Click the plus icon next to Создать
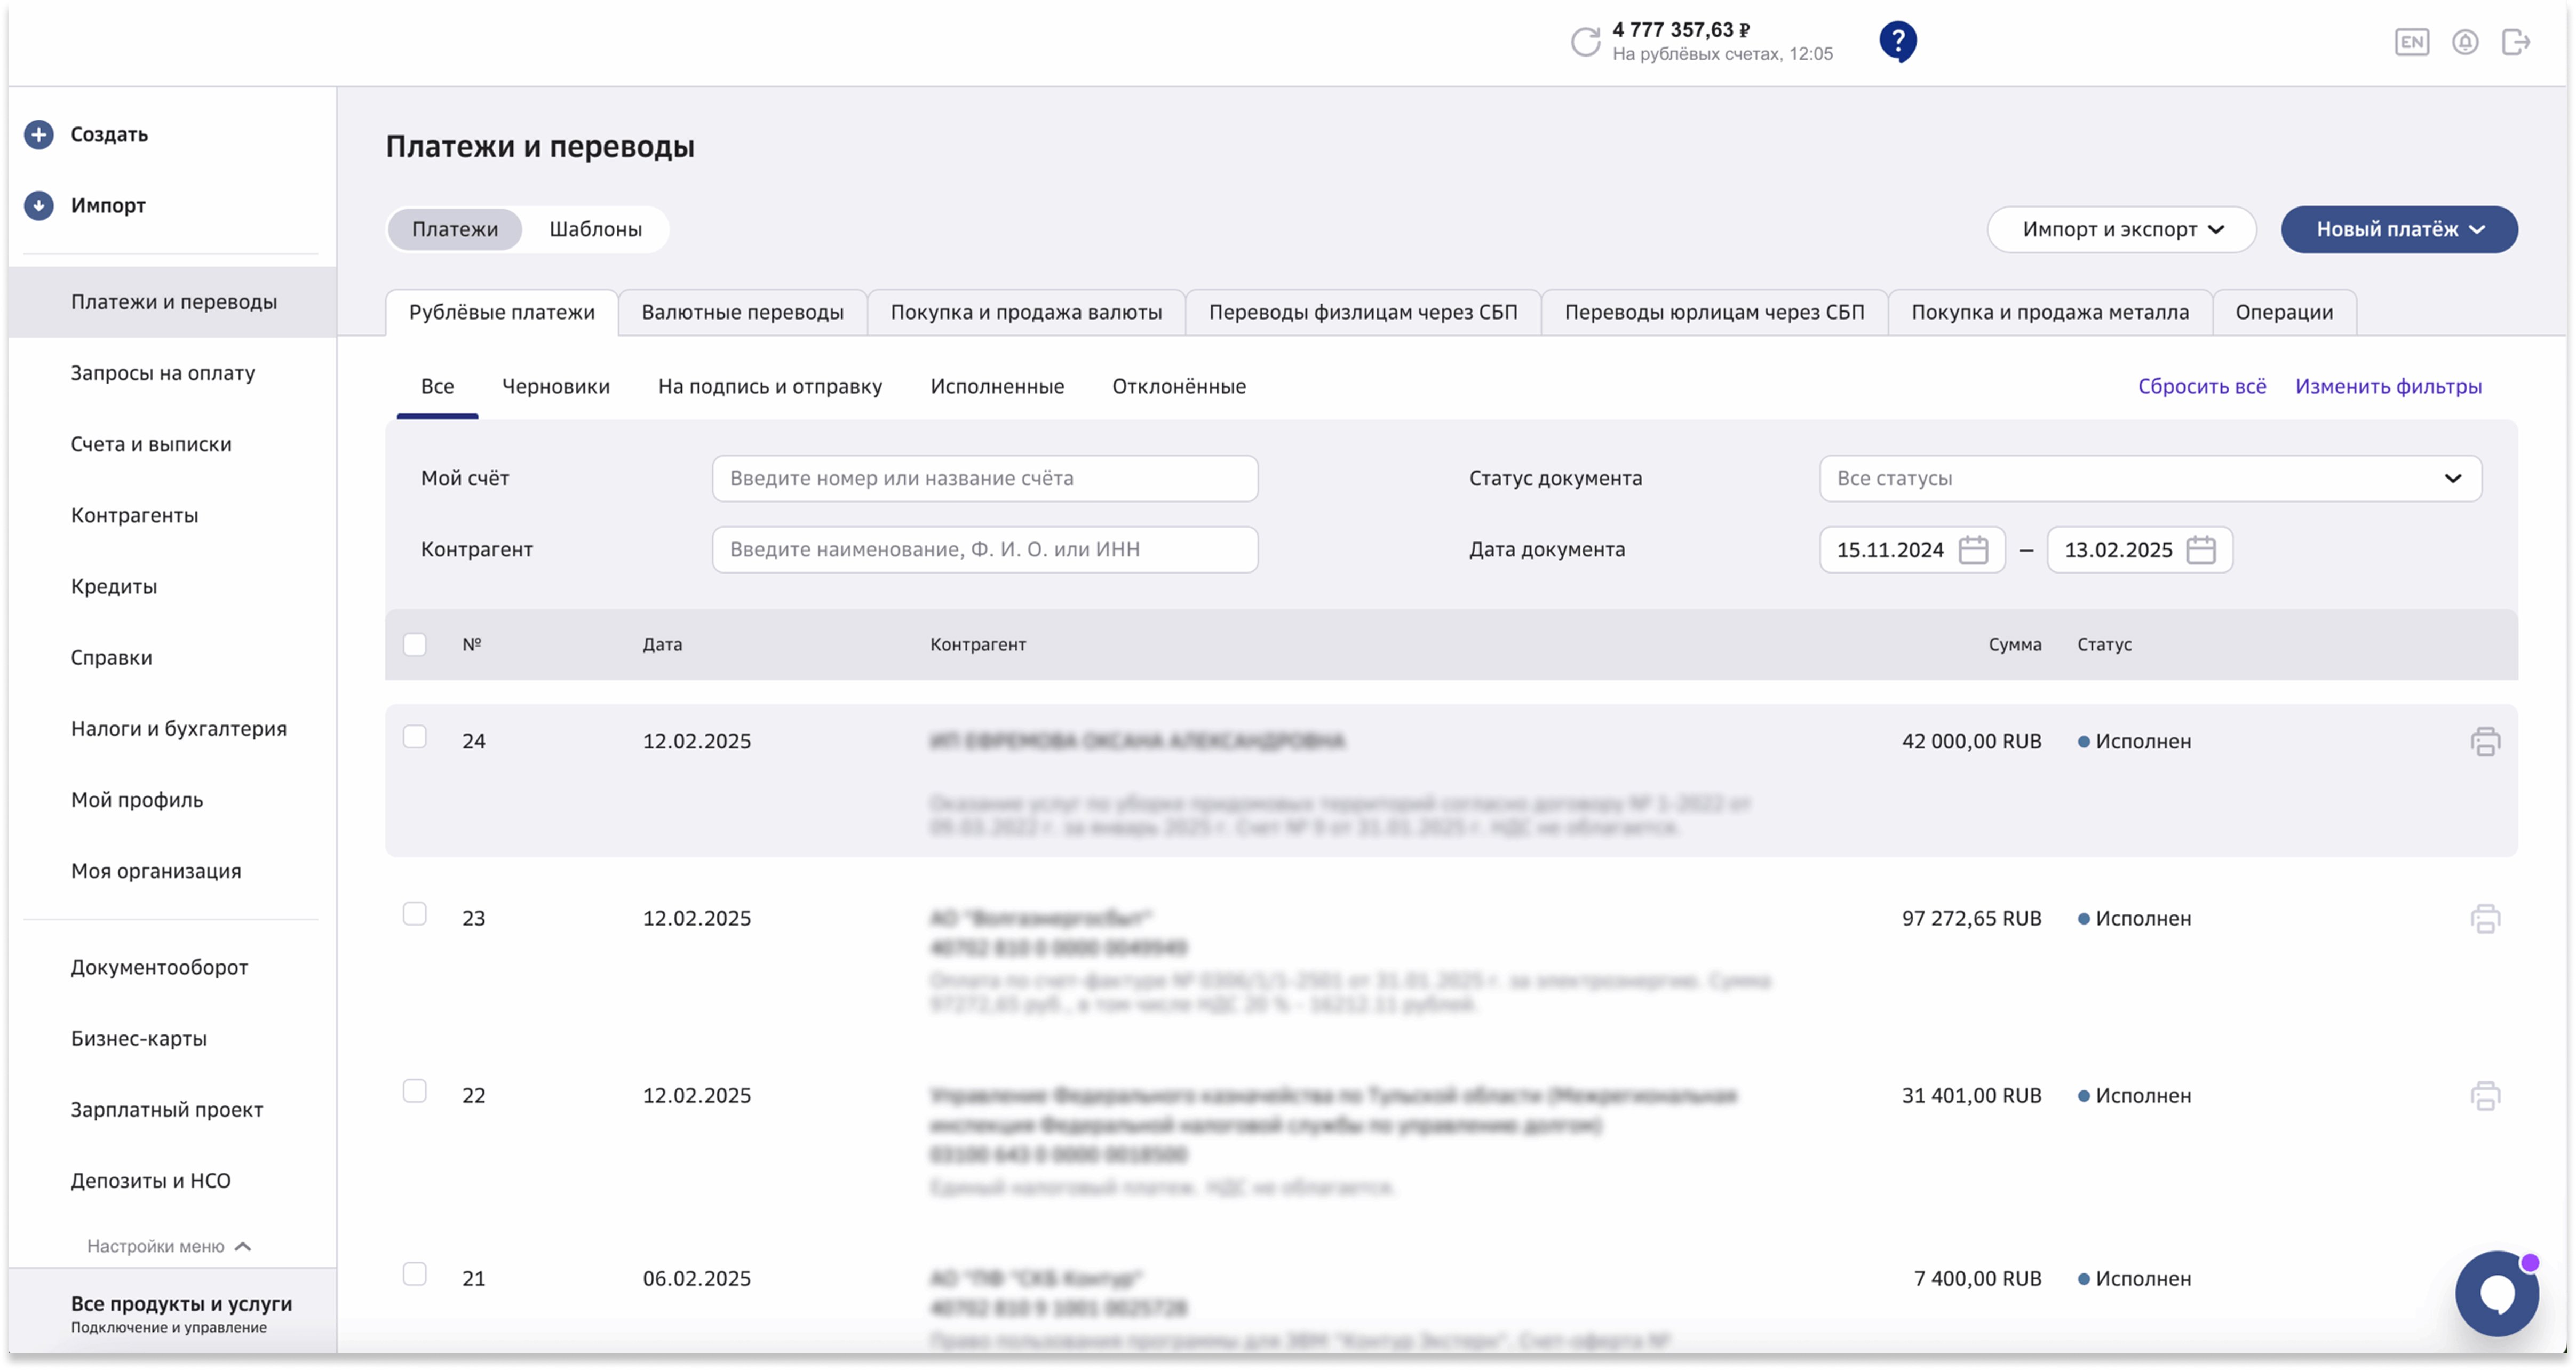Viewport: 2576px width, 1370px height. pyautogui.click(x=39, y=134)
